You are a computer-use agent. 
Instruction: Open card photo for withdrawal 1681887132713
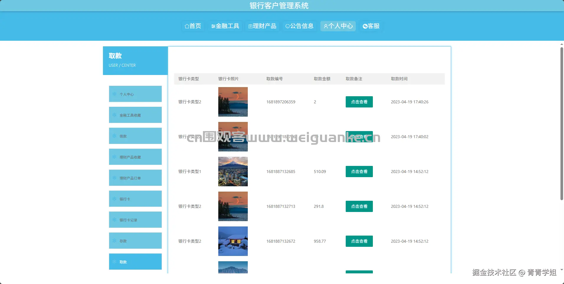click(233, 206)
